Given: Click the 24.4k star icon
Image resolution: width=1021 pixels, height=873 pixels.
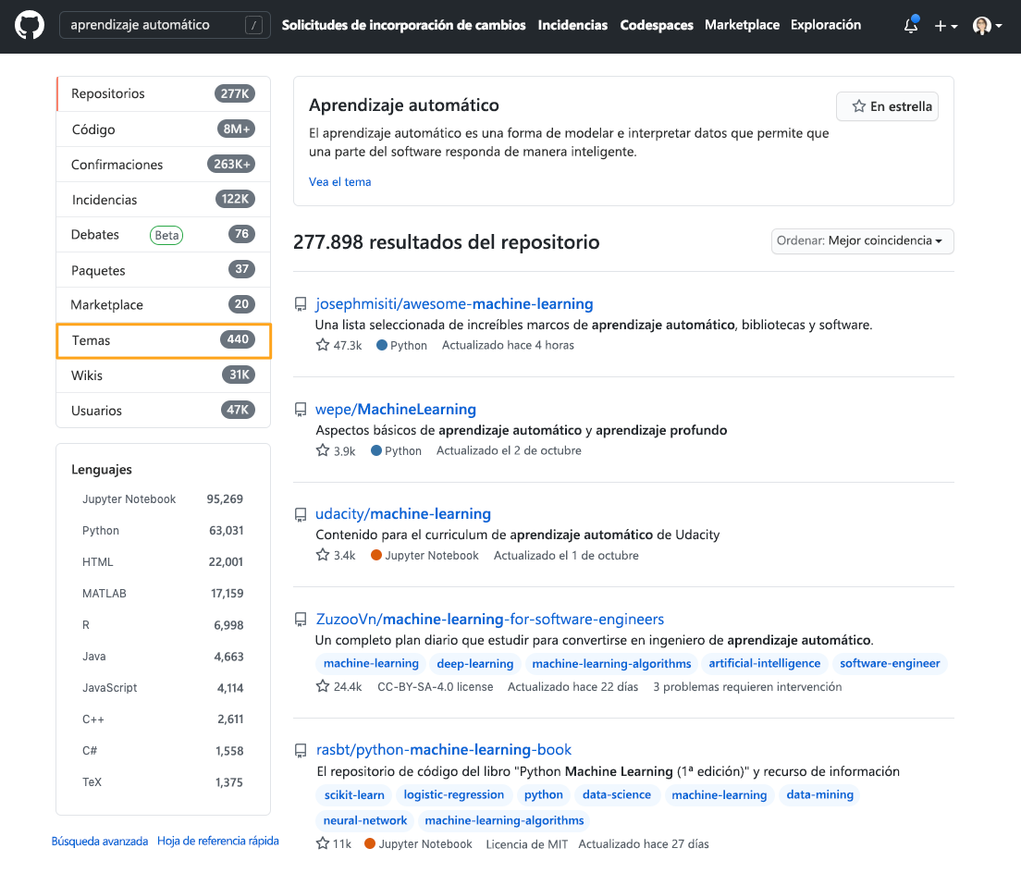Looking at the screenshot, I should coord(323,686).
